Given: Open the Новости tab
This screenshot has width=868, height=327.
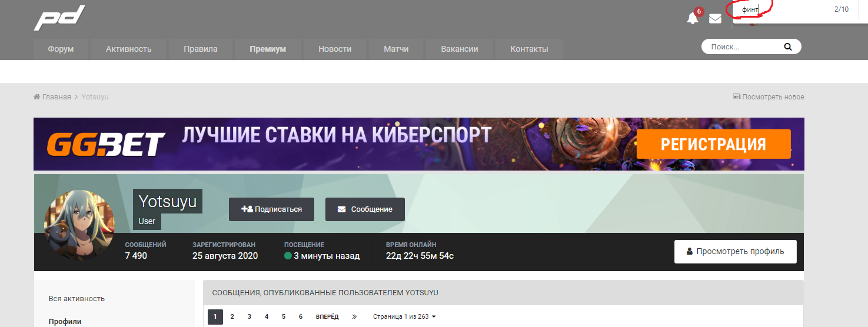Looking at the screenshot, I should pyautogui.click(x=335, y=49).
